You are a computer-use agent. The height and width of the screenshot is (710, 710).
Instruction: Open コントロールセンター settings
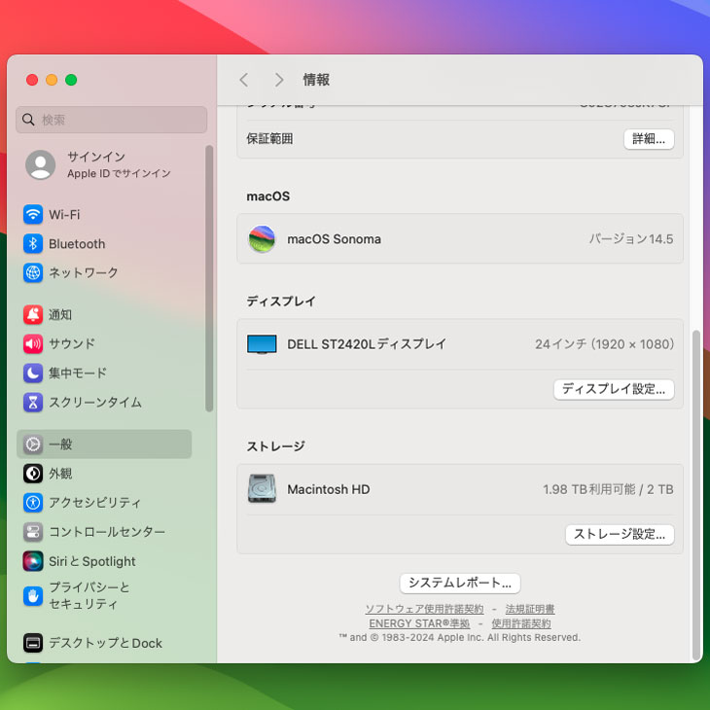[106, 532]
